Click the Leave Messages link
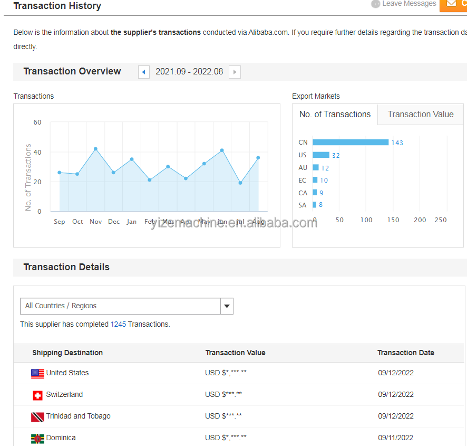 point(409,4)
